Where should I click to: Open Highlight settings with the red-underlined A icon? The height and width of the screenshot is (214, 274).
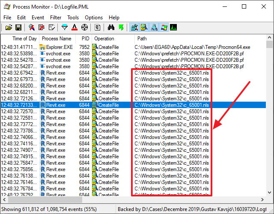coord(74,27)
